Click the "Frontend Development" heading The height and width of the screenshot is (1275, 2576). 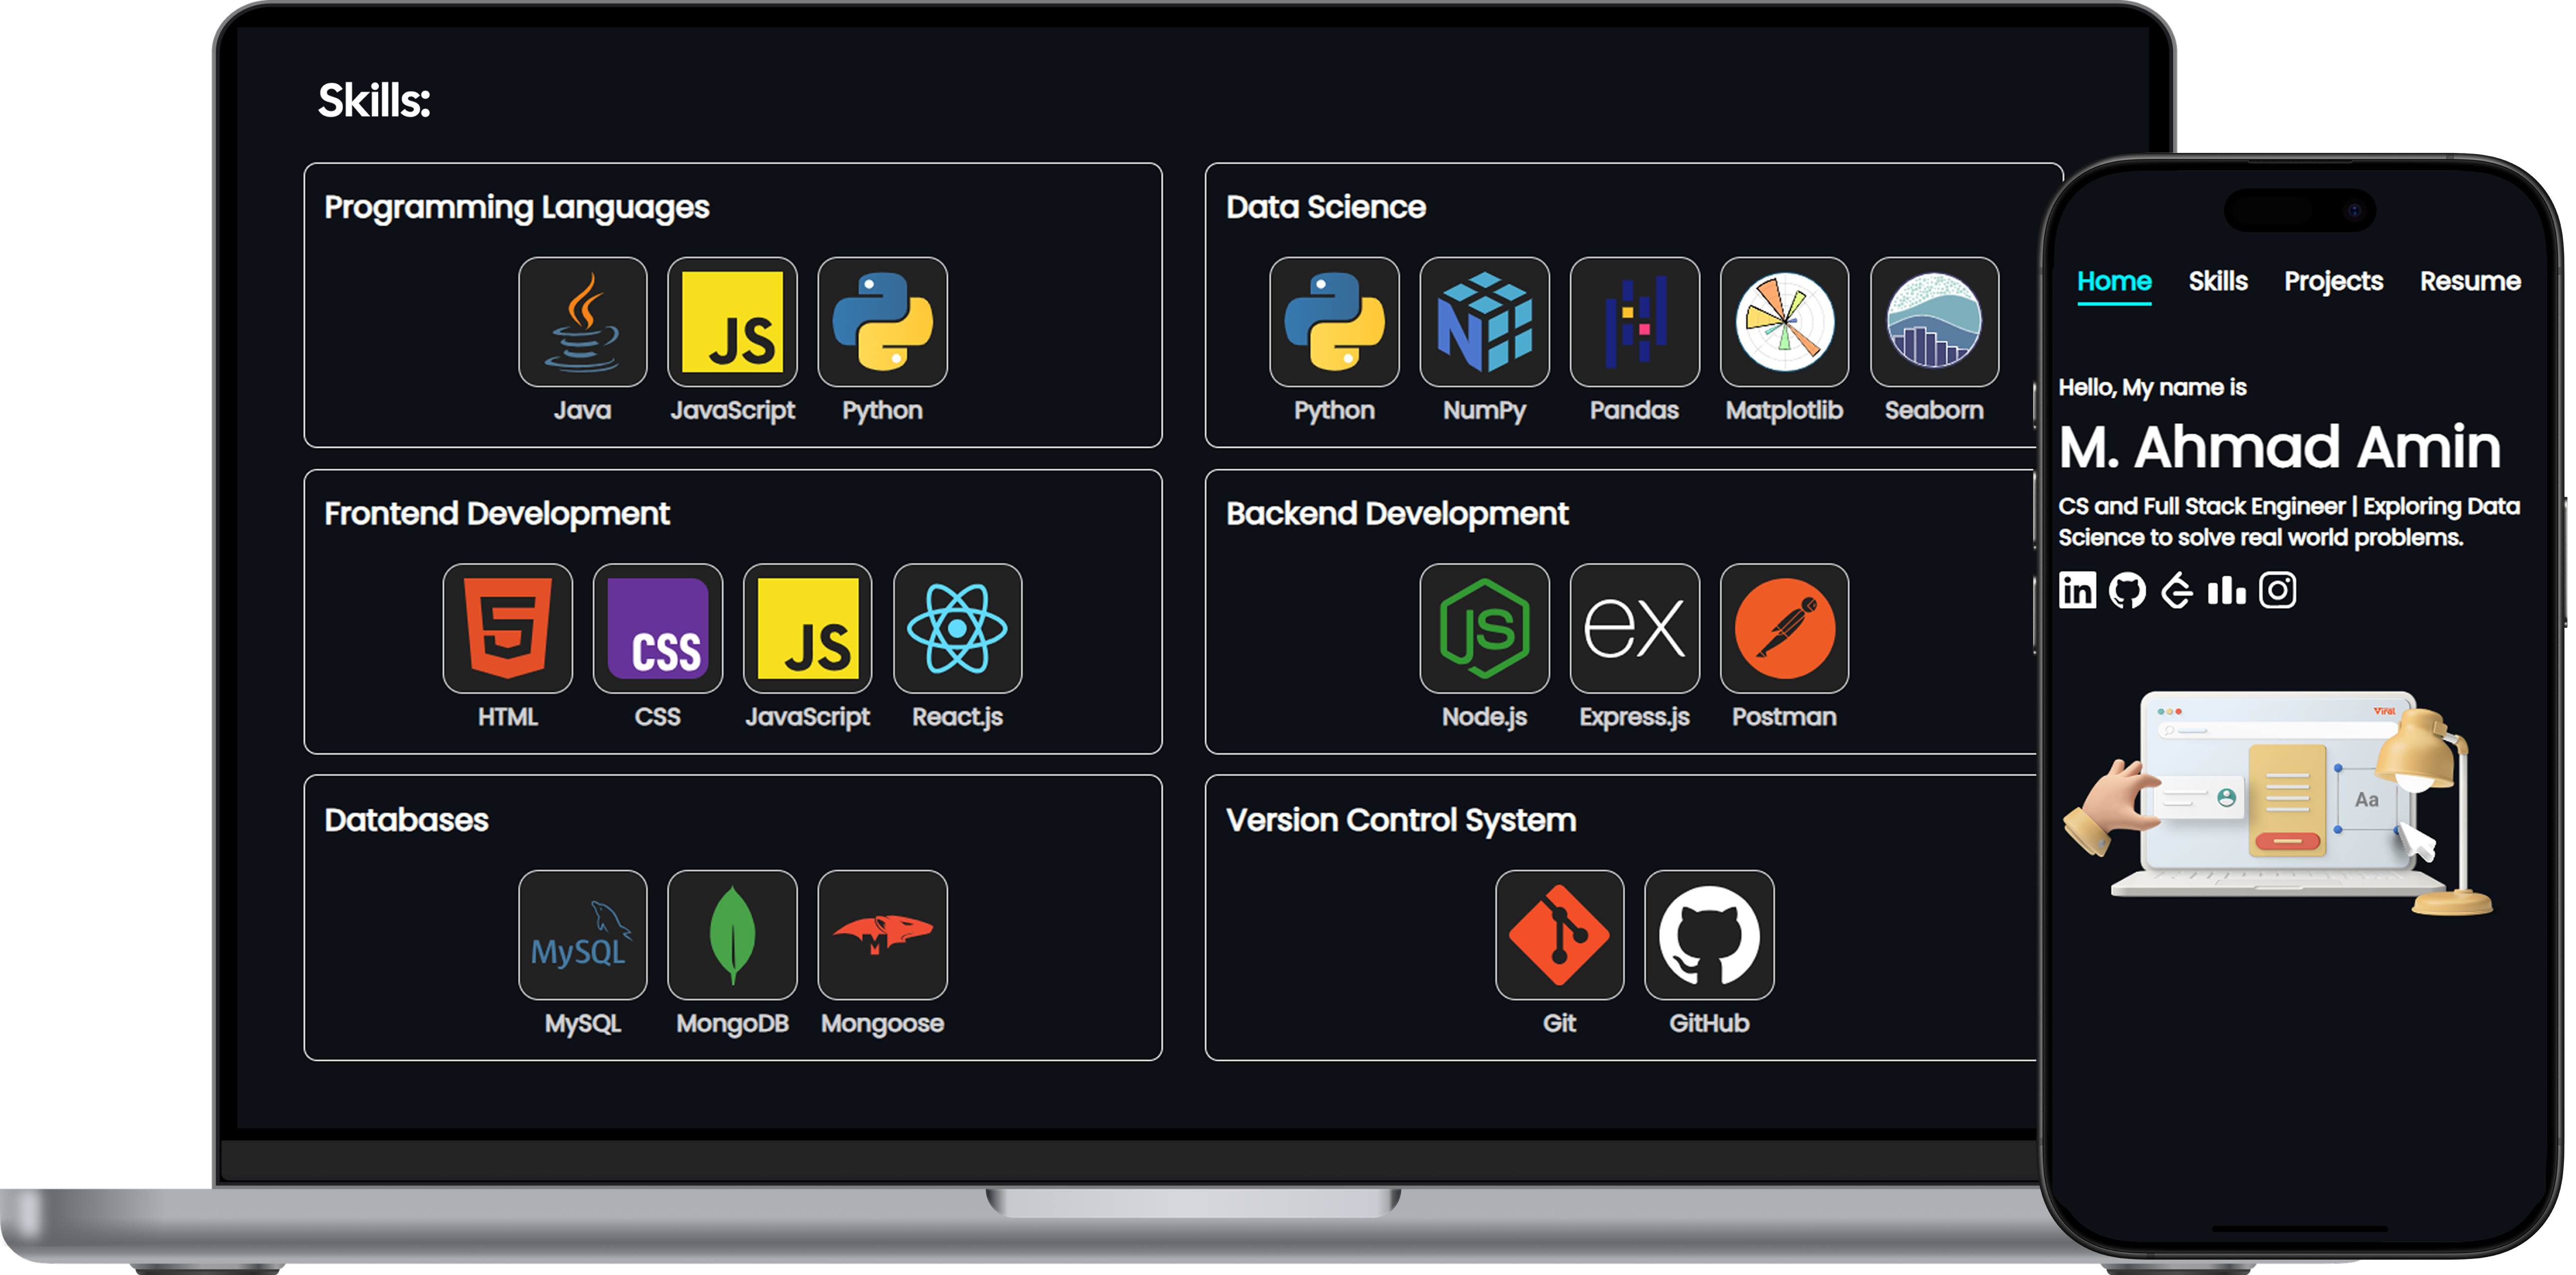[x=497, y=514]
